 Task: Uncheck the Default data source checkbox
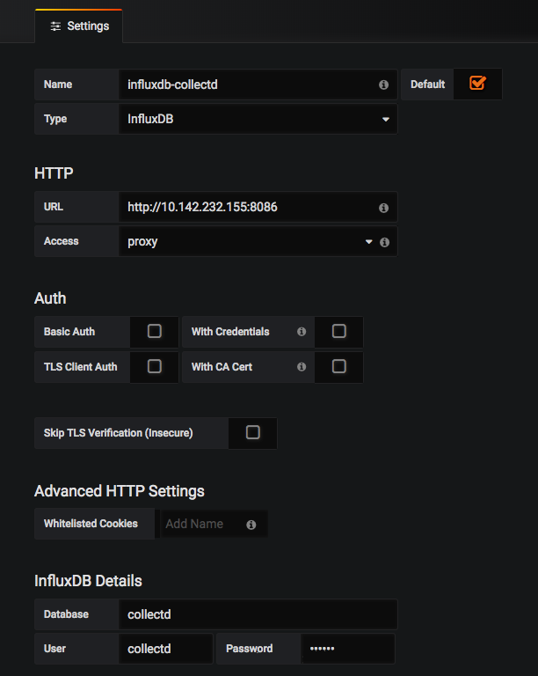tap(477, 83)
